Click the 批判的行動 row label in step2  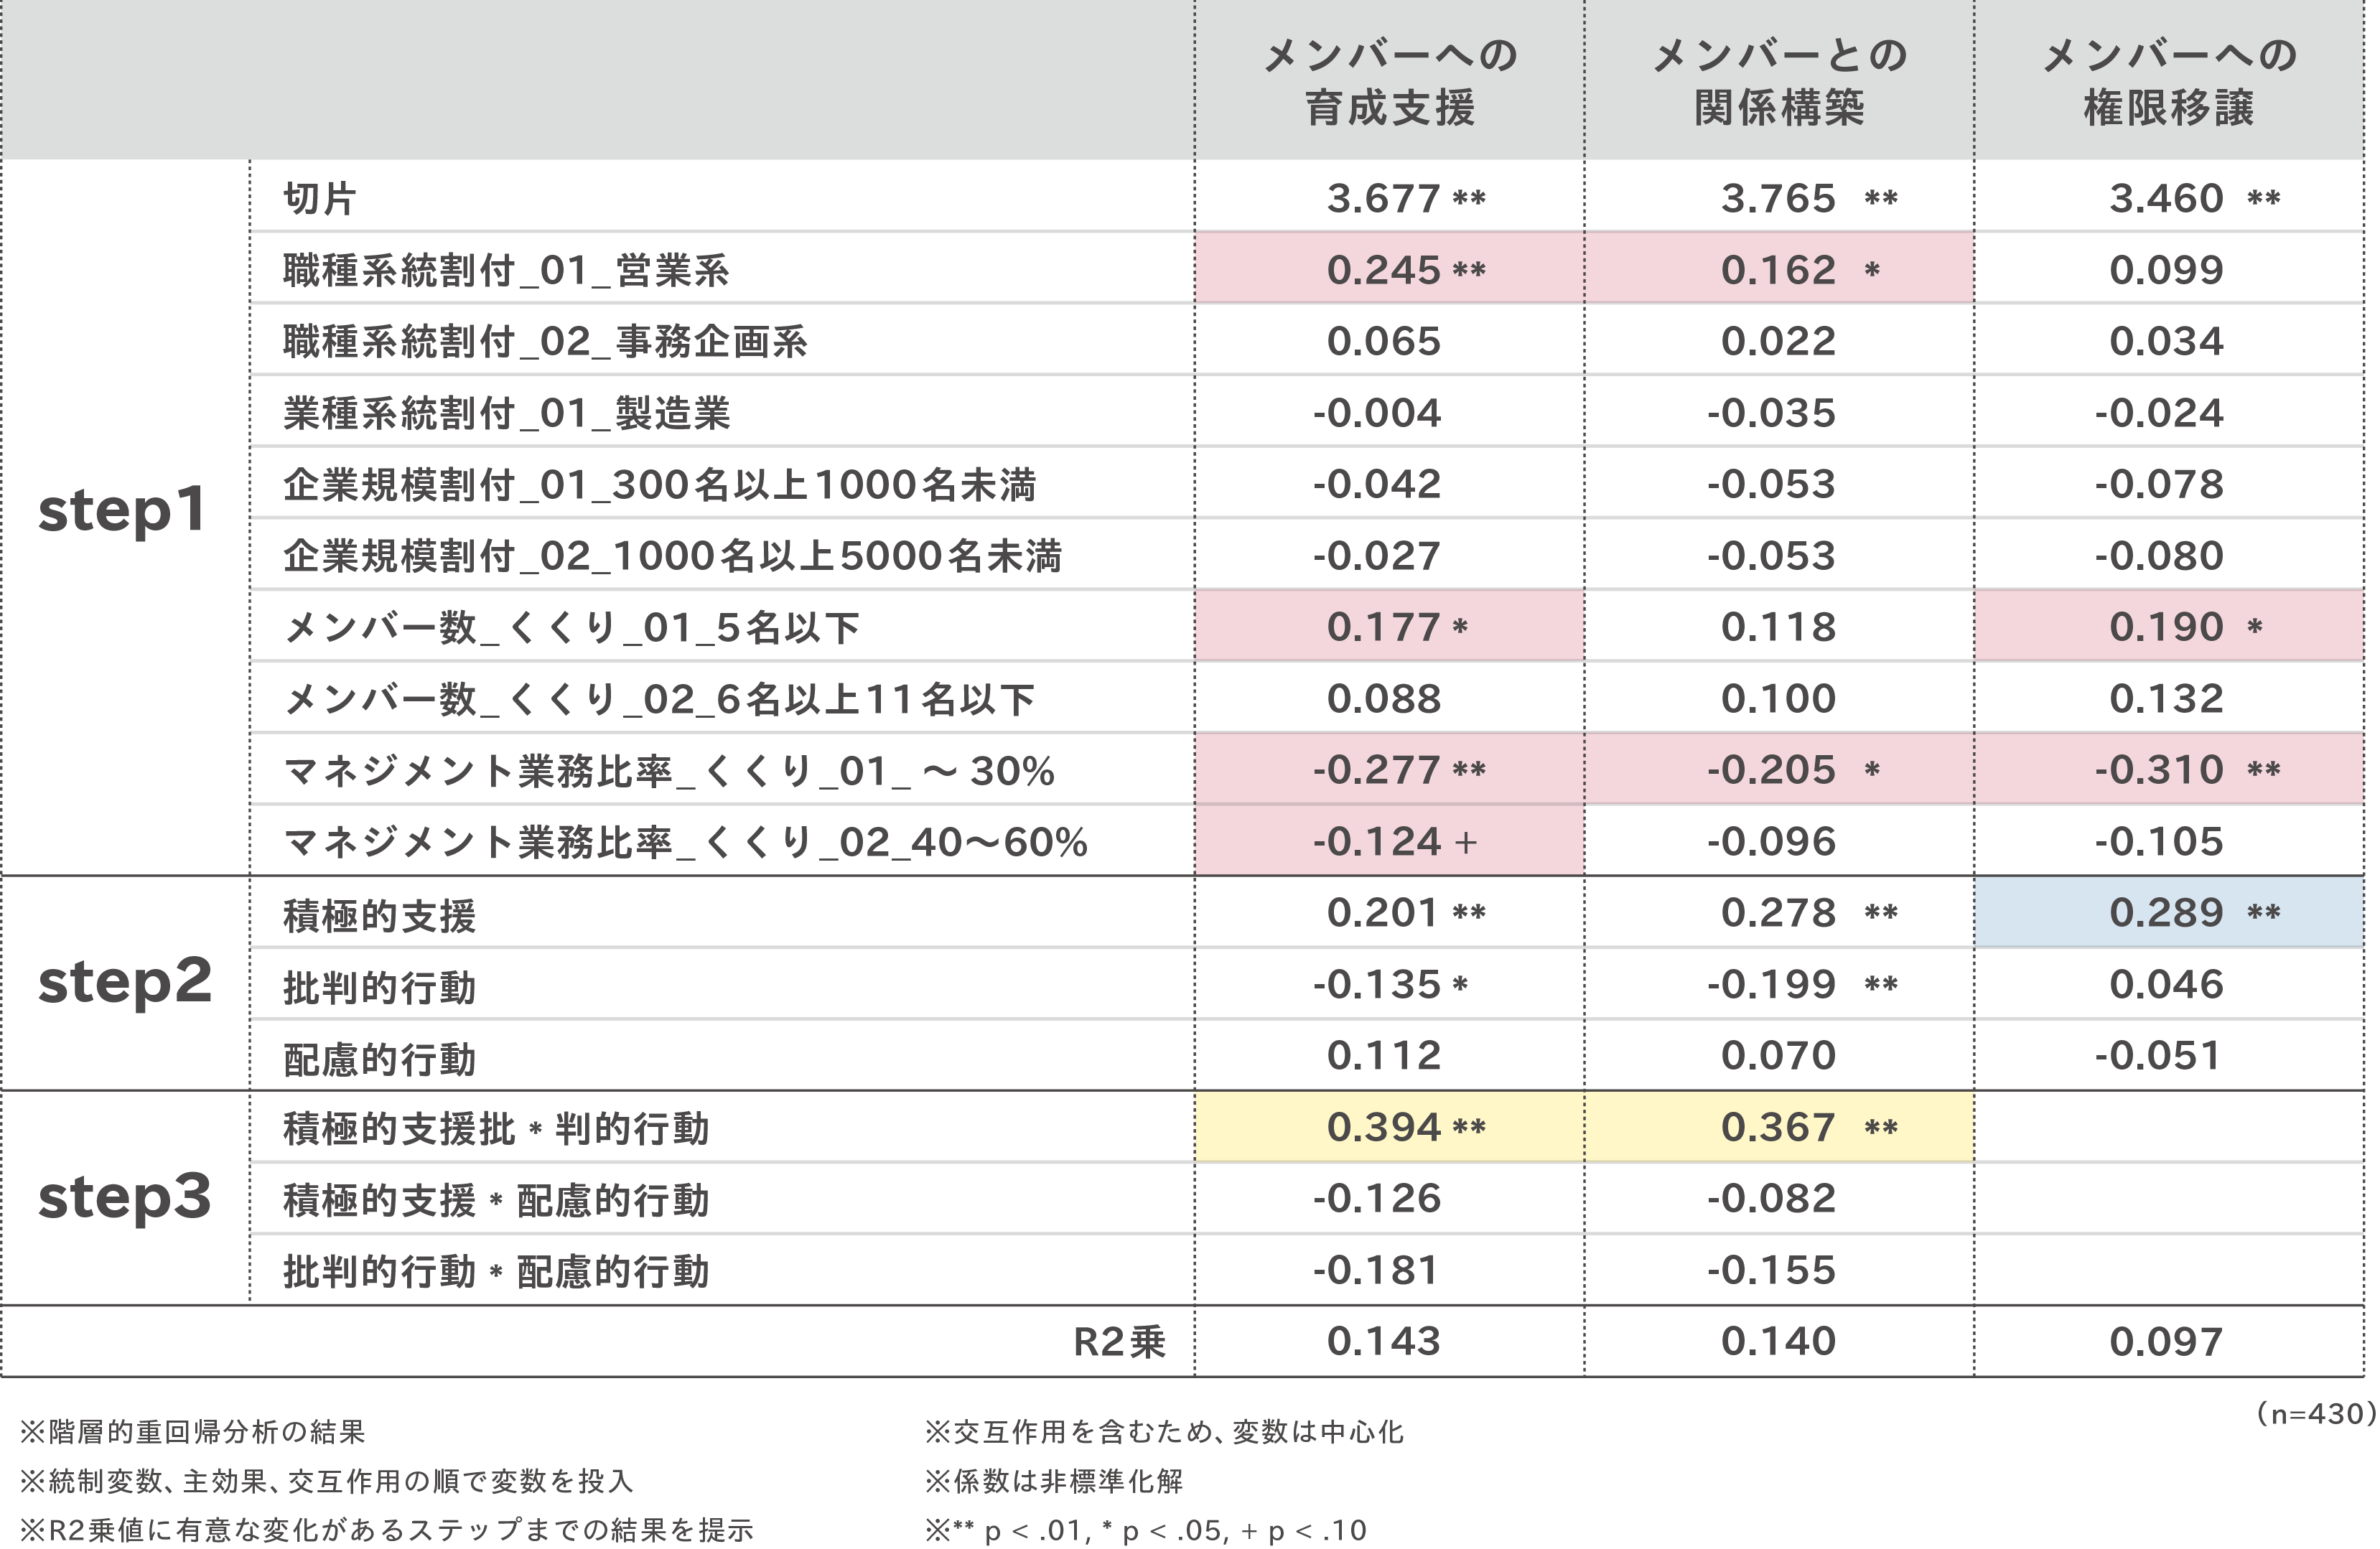point(379,987)
